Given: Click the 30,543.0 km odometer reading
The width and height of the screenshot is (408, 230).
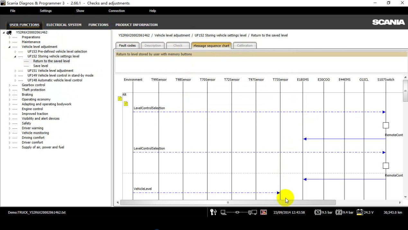Looking at the screenshot, I should pyautogui.click(x=393, y=212).
